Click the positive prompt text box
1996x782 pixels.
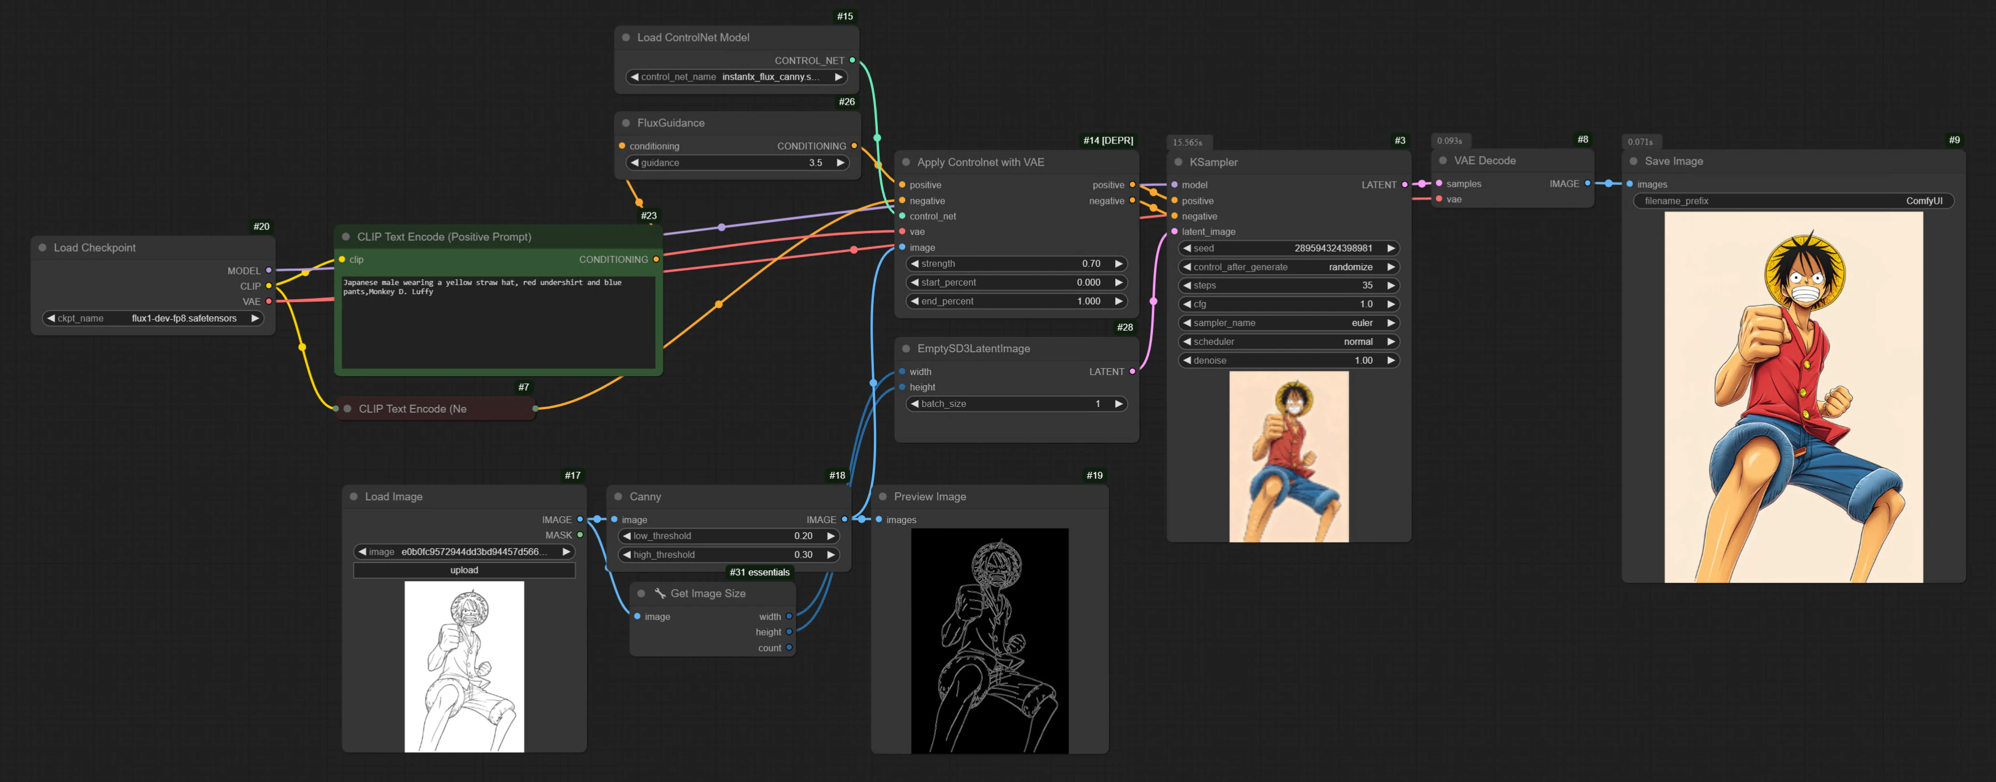point(498,322)
